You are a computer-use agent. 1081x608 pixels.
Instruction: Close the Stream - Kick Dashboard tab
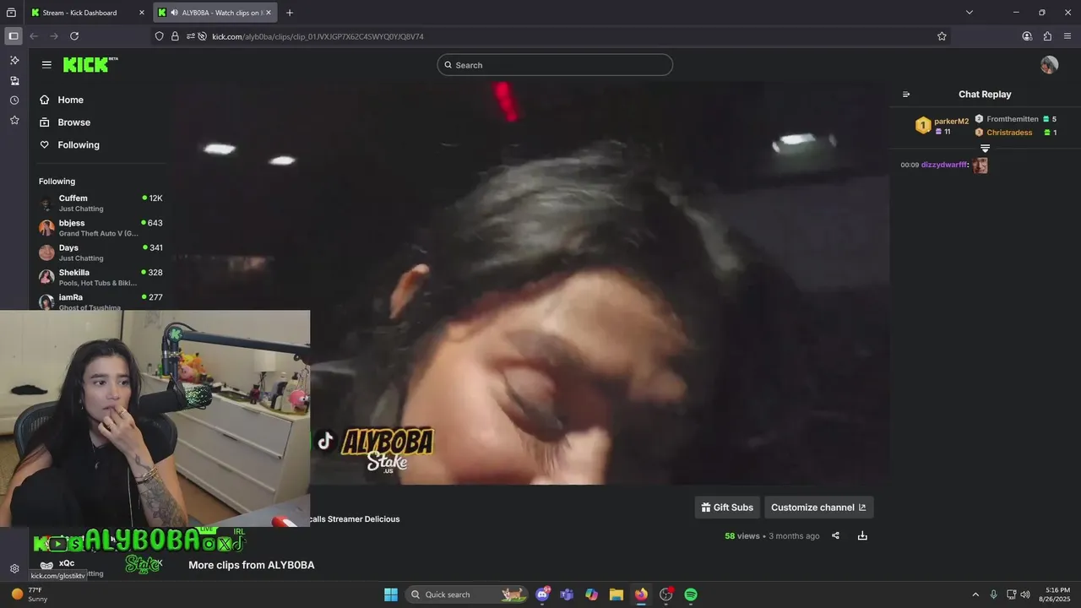point(142,13)
